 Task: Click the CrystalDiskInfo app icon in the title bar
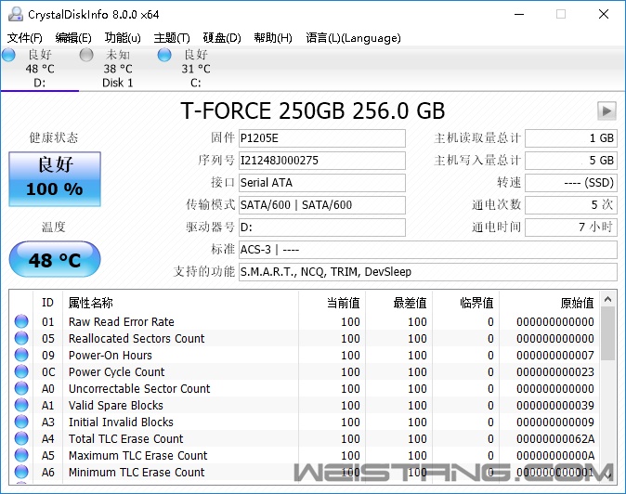click(16, 14)
